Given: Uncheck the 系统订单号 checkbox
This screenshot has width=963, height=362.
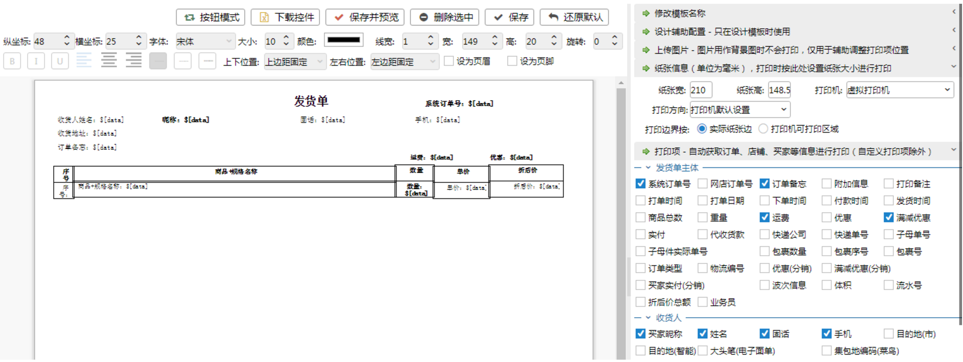Looking at the screenshot, I should [640, 184].
